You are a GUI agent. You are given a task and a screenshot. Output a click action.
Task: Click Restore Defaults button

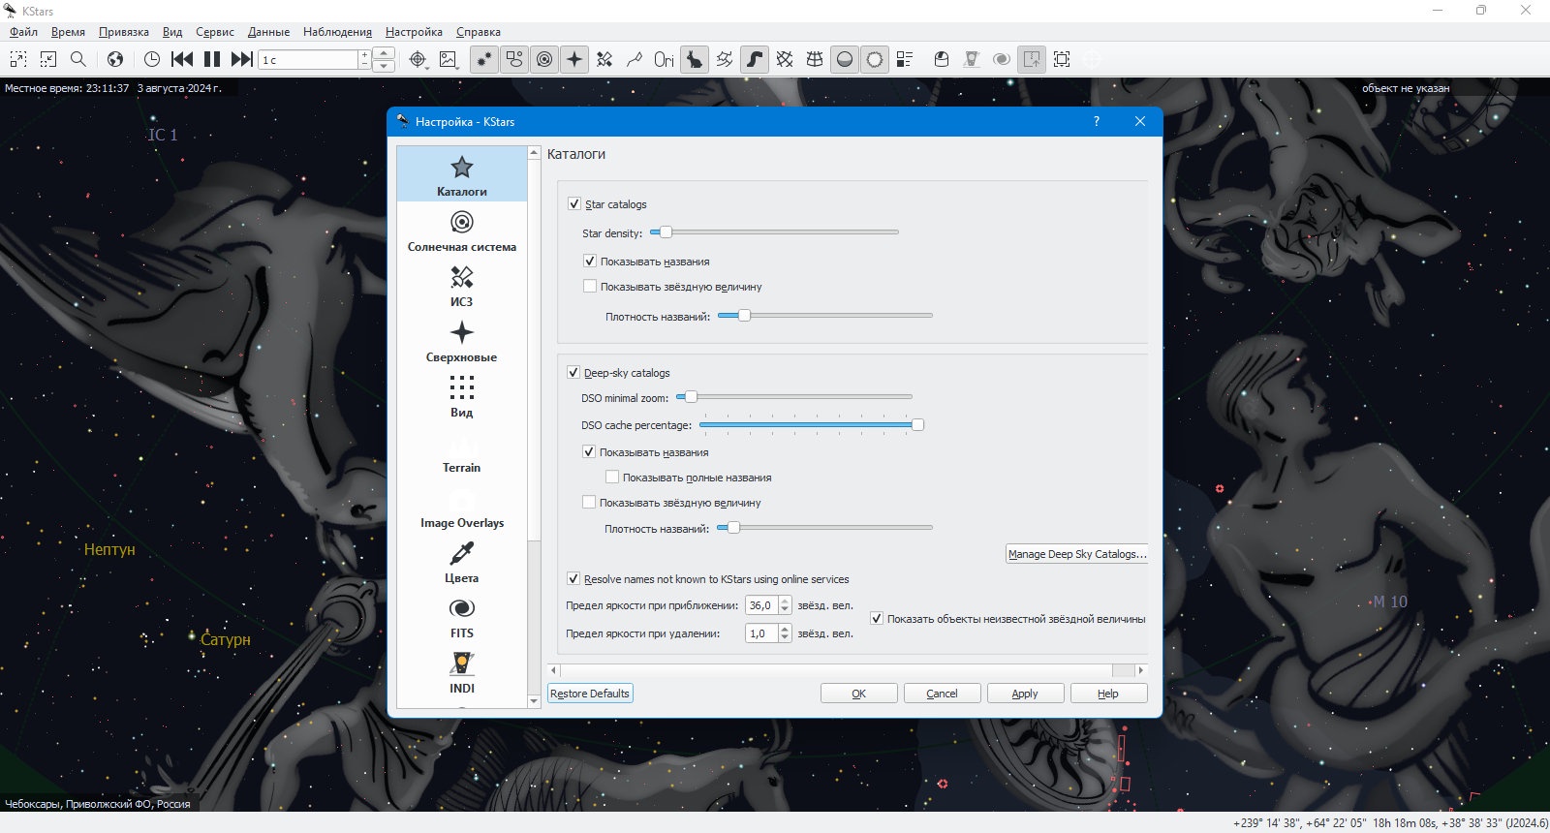coord(590,694)
